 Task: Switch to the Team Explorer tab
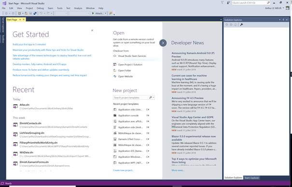point(251,178)
